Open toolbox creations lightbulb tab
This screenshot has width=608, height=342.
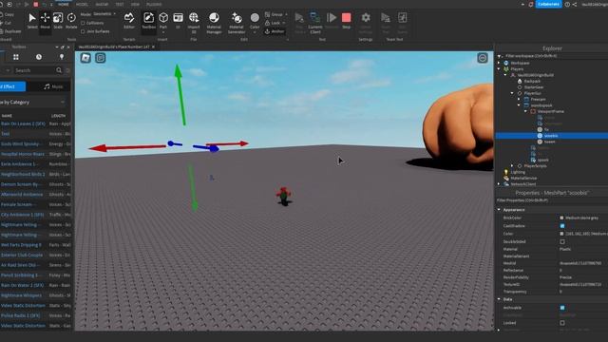(62, 57)
